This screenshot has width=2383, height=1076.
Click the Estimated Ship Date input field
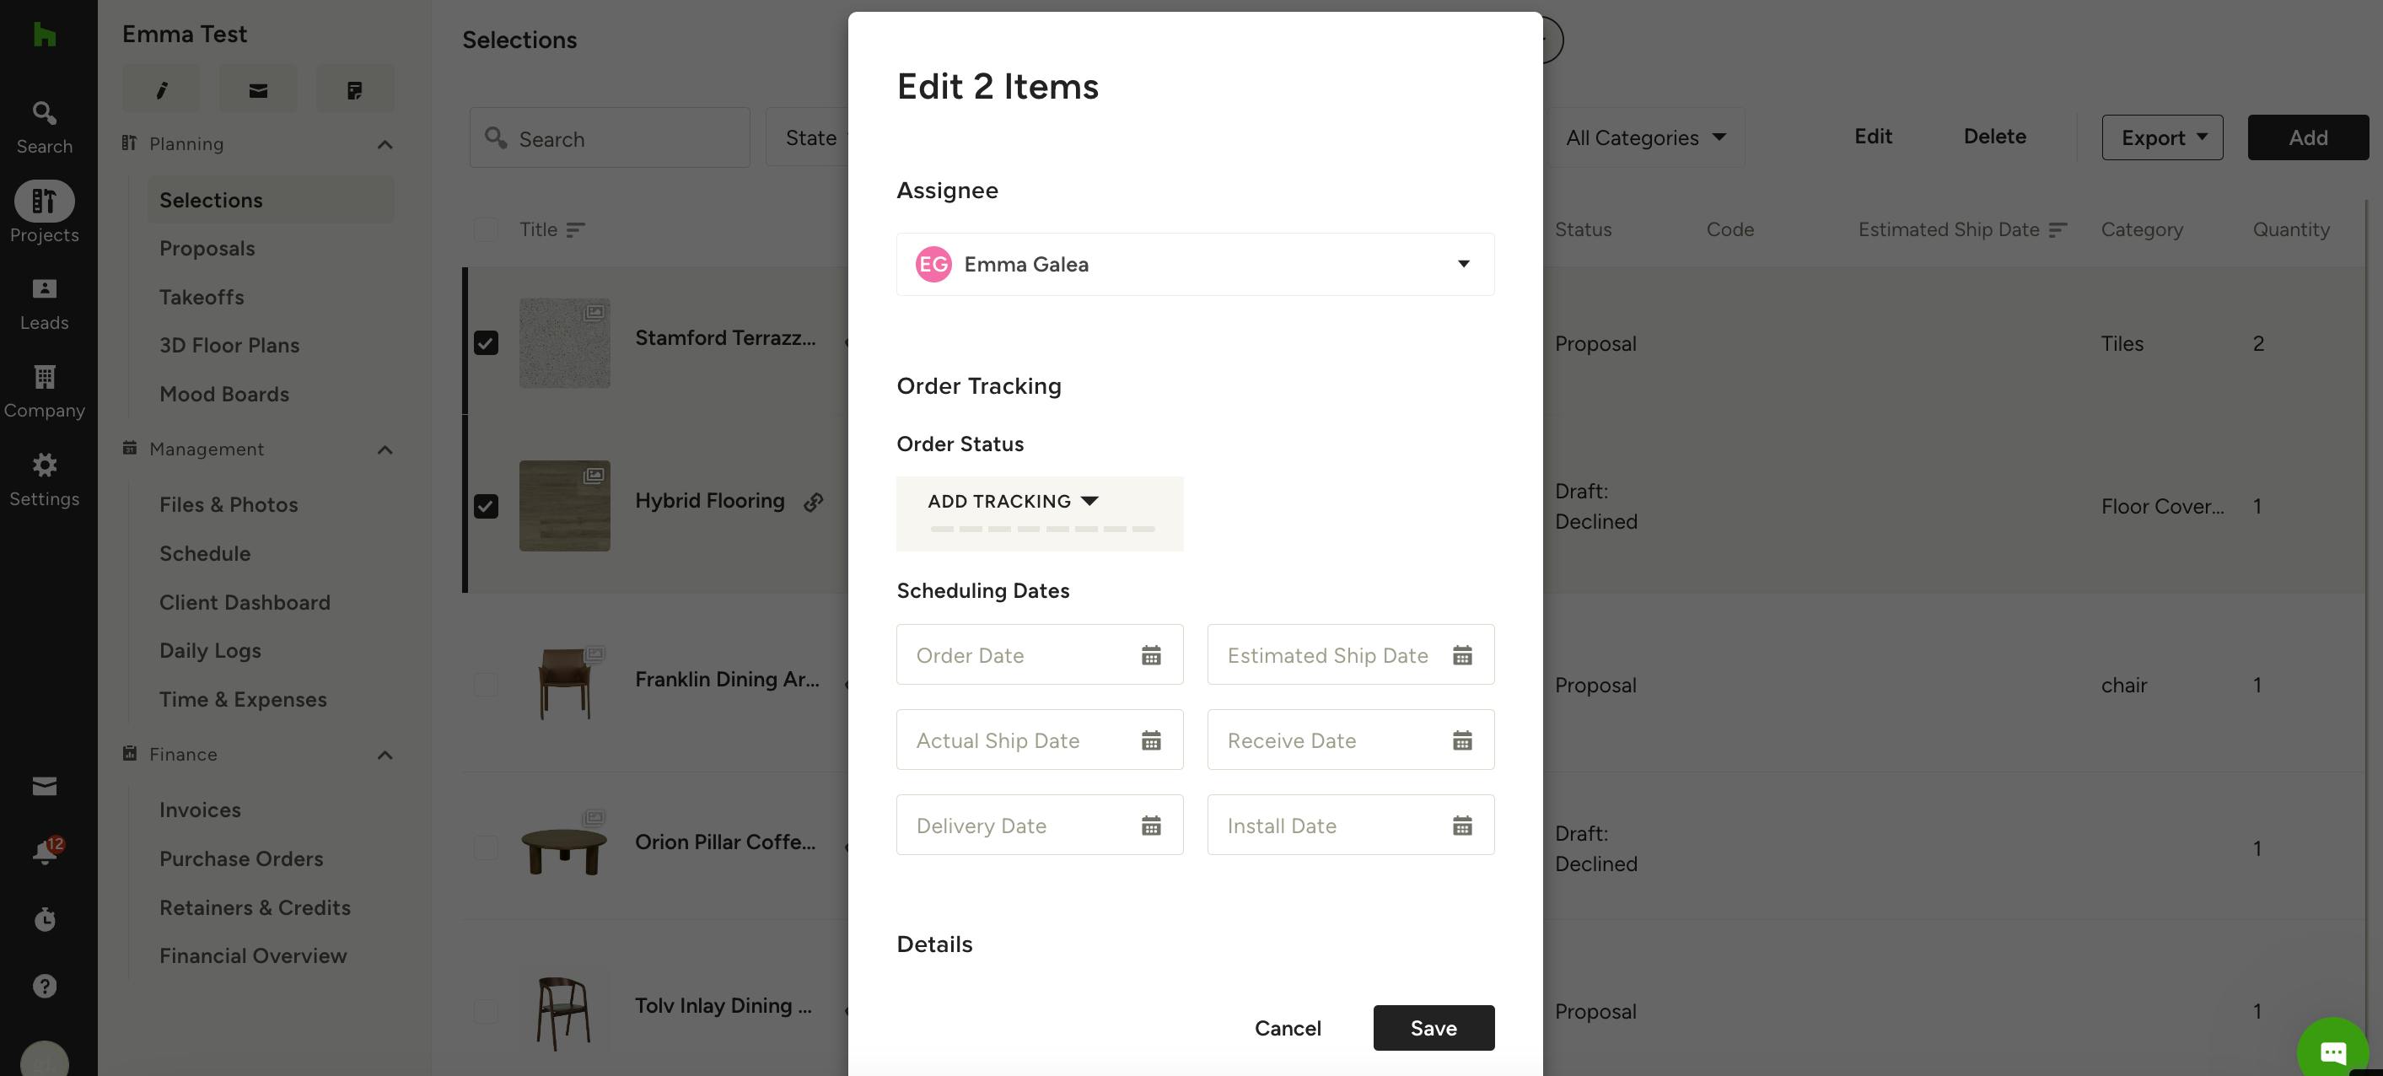click(x=1351, y=655)
